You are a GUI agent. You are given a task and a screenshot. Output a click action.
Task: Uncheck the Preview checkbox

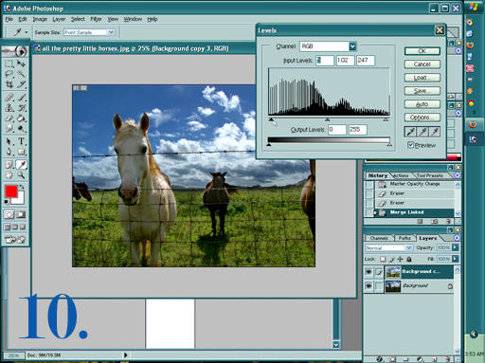coord(410,145)
